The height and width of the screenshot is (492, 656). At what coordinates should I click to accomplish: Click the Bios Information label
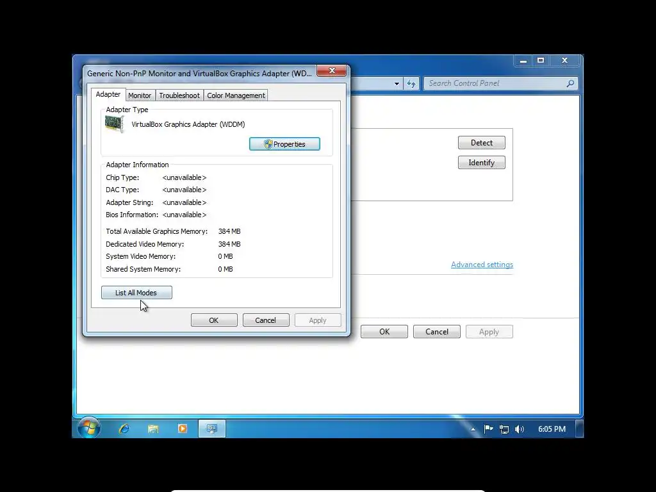pyautogui.click(x=132, y=215)
